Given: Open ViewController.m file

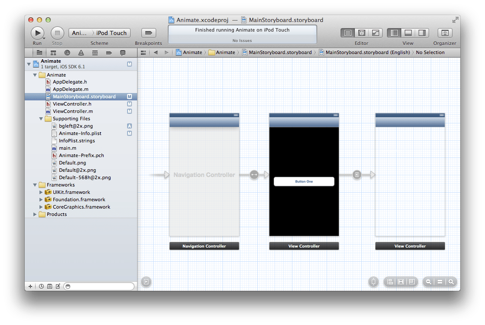Looking at the screenshot, I should (81, 111).
